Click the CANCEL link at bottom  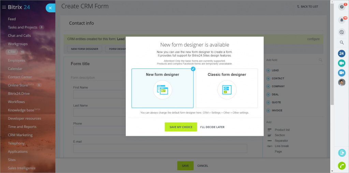click(x=203, y=165)
